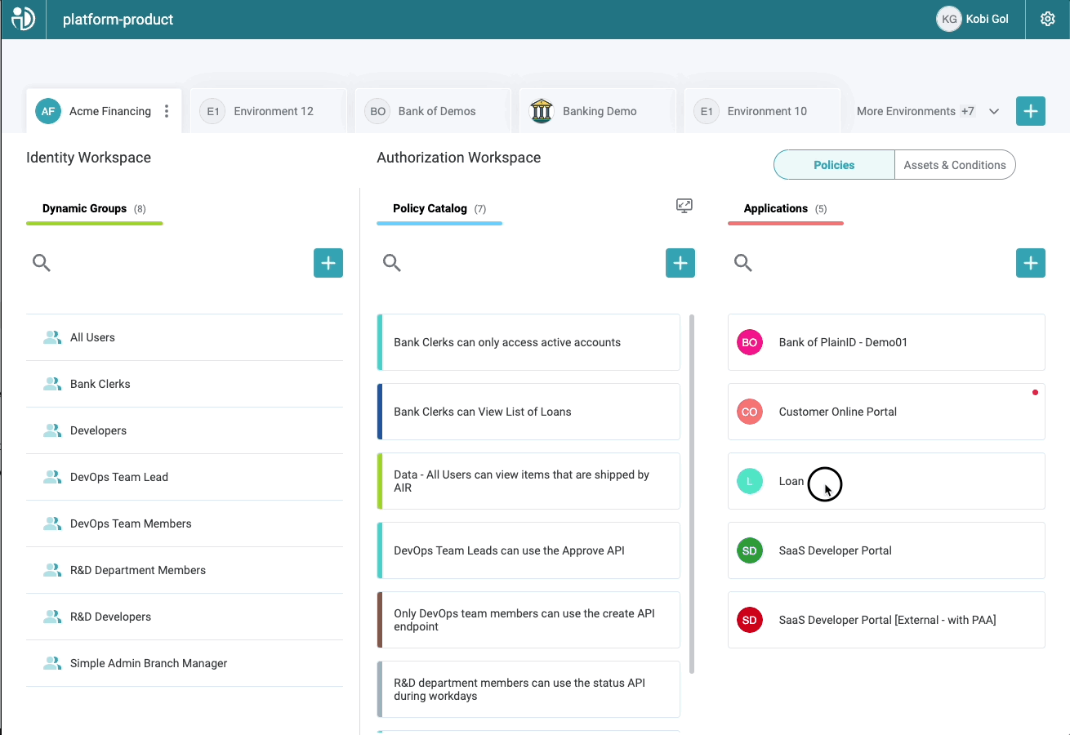
Task: Click the KG user avatar
Action: tap(948, 19)
